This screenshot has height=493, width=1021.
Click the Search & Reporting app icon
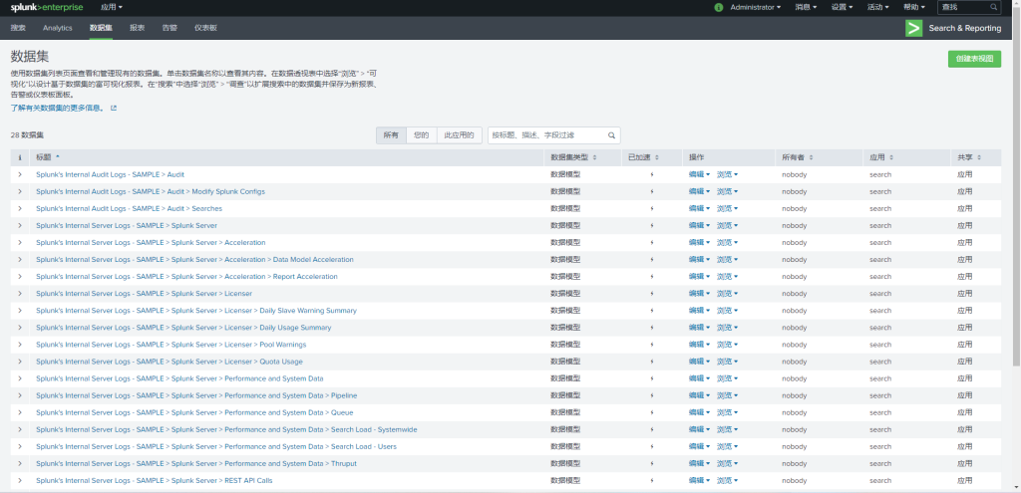point(913,28)
